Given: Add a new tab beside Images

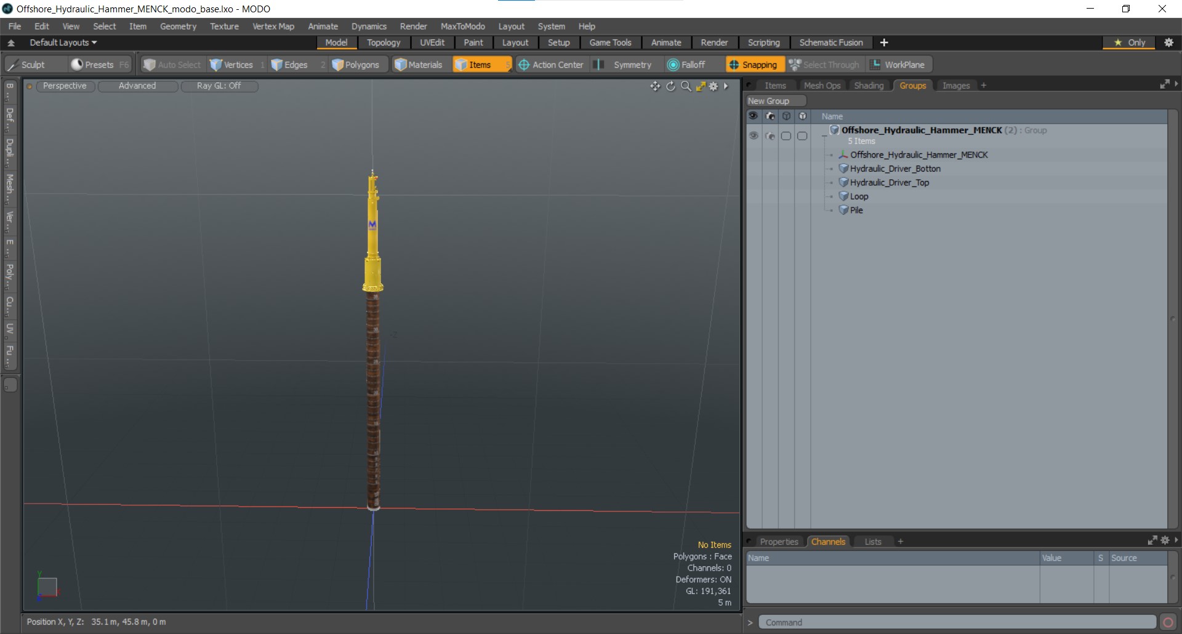Looking at the screenshot, I should pos(984,86).
